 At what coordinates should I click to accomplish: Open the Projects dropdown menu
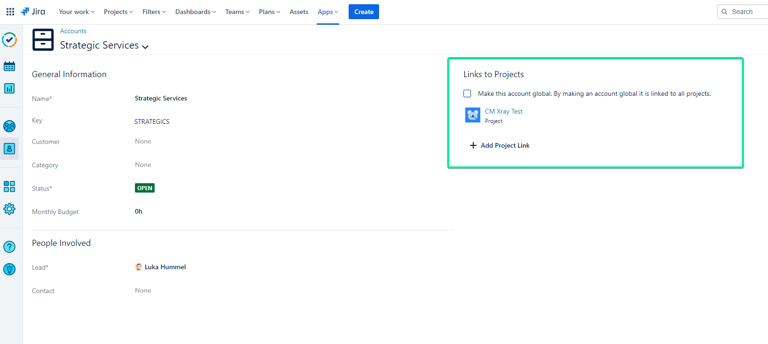pos(118,12)
